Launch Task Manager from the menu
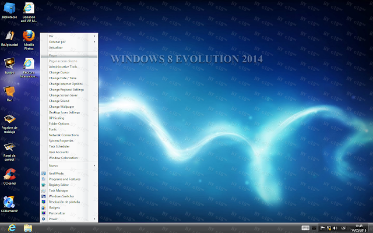The width and height of the screenshot is (373, 233). [69, 190]
